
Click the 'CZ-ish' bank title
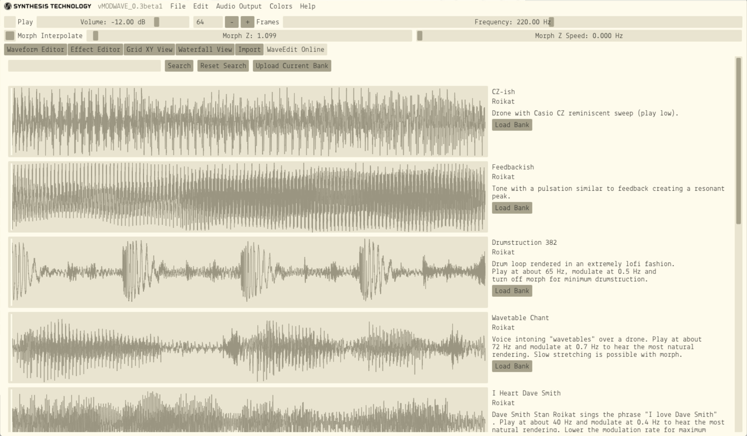pyautogui.click(x=503, y=92)
